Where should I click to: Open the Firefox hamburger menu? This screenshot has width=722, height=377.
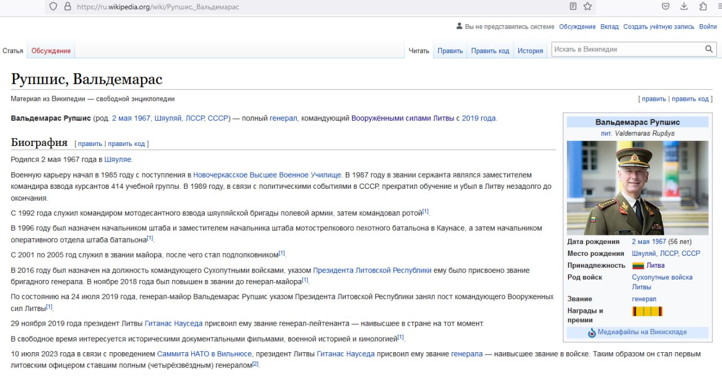[x=720, y=7]
